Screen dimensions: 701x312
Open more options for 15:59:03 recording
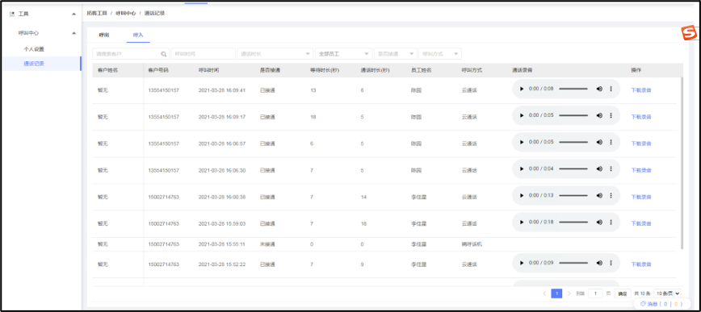pyautogui.click(x=611, y=223)
